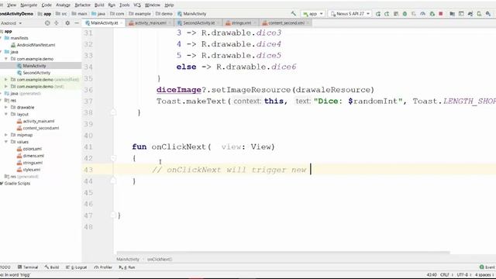Click the green Debug bug icon
This screenshot has width=496, height=279.
tap(405, 14)
